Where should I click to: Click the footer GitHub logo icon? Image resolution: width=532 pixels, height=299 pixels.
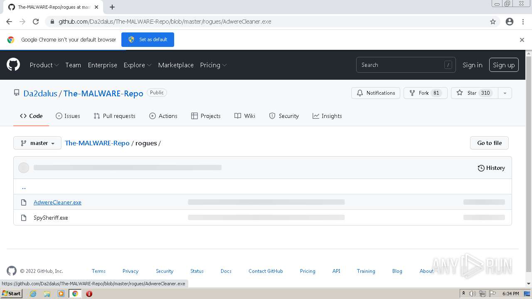coord(12,271)
